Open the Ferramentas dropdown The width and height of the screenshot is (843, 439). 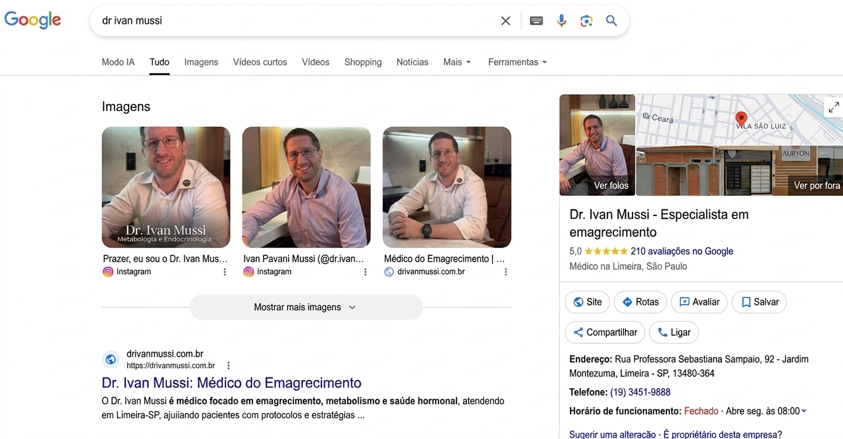[x=517, y=62]
